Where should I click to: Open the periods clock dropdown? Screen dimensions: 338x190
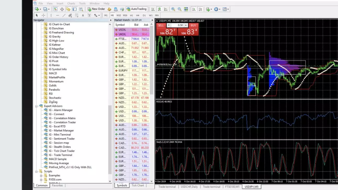(217, 9)
